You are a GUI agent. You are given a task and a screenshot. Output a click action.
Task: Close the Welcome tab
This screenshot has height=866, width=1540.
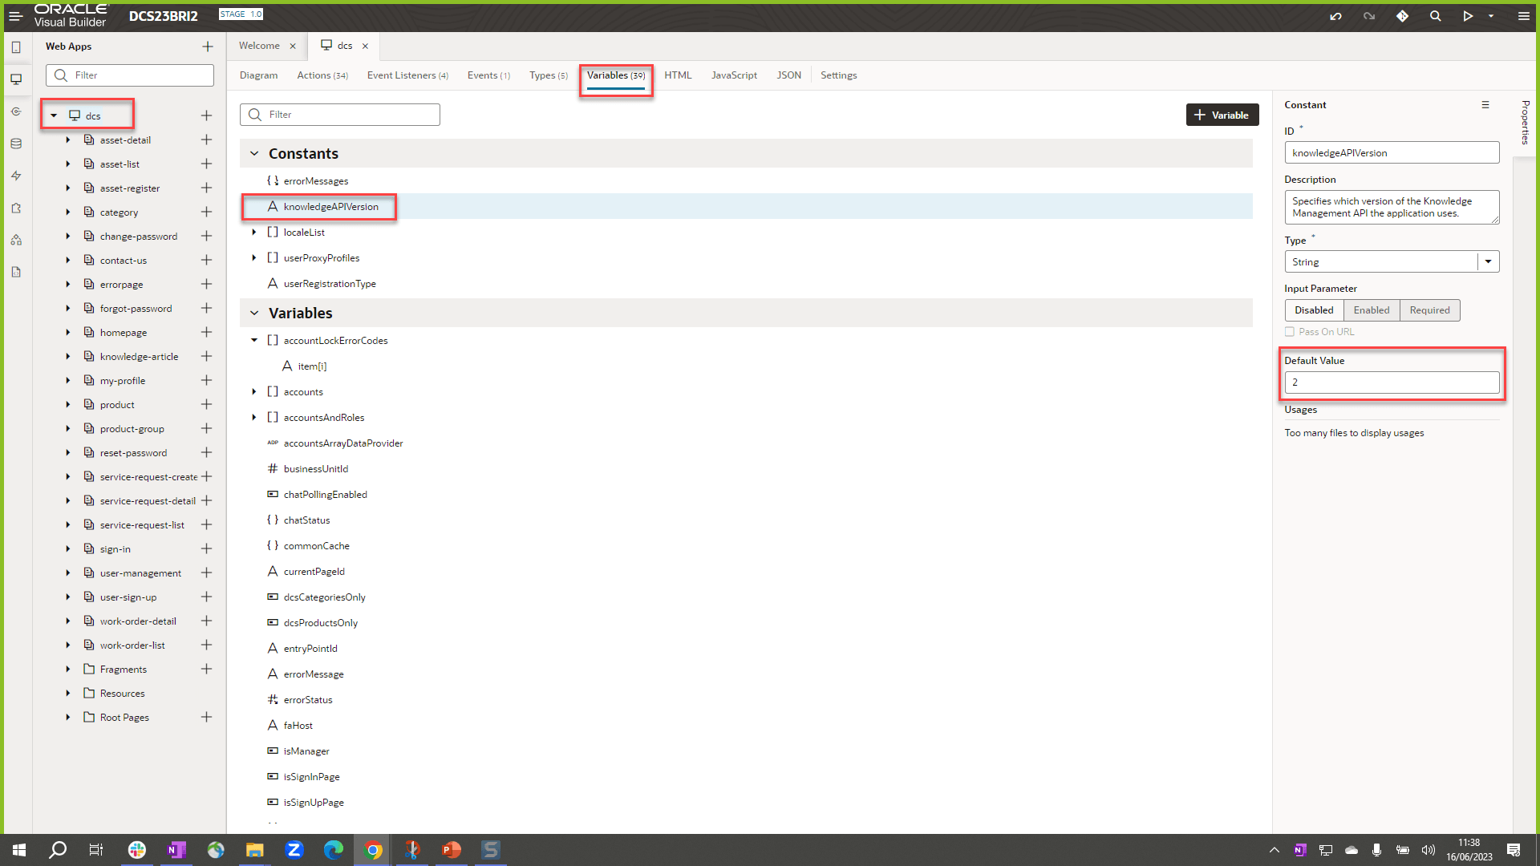click(293, 46)
